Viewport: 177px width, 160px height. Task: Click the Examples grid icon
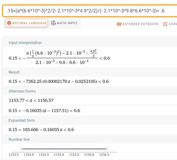click(x=165, y=24)
